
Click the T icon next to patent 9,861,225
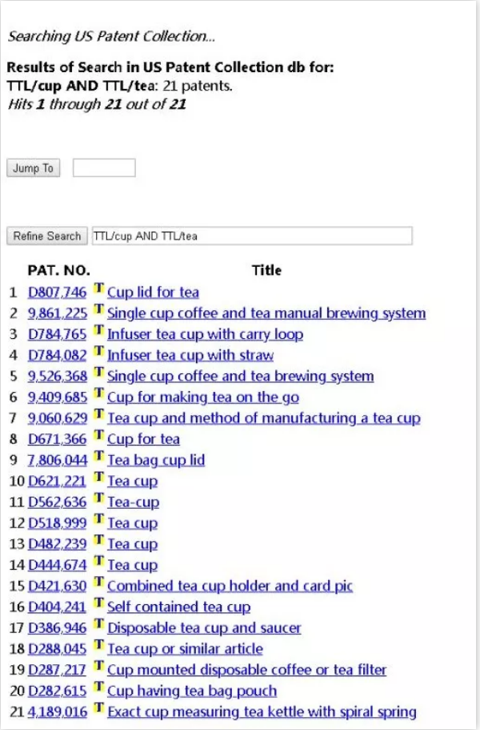pyautogui.click(x=99, y=312)
